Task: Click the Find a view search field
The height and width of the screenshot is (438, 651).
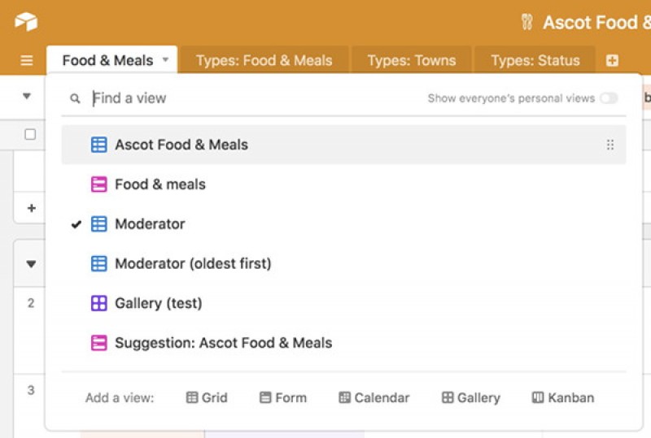Action: coord(244,98)
